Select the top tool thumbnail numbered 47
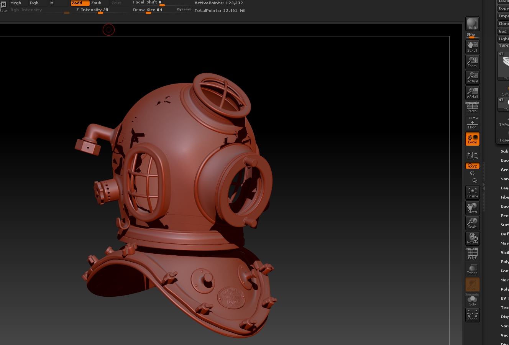The width and height of the screenshot is (509, 345). click(503, 66)
